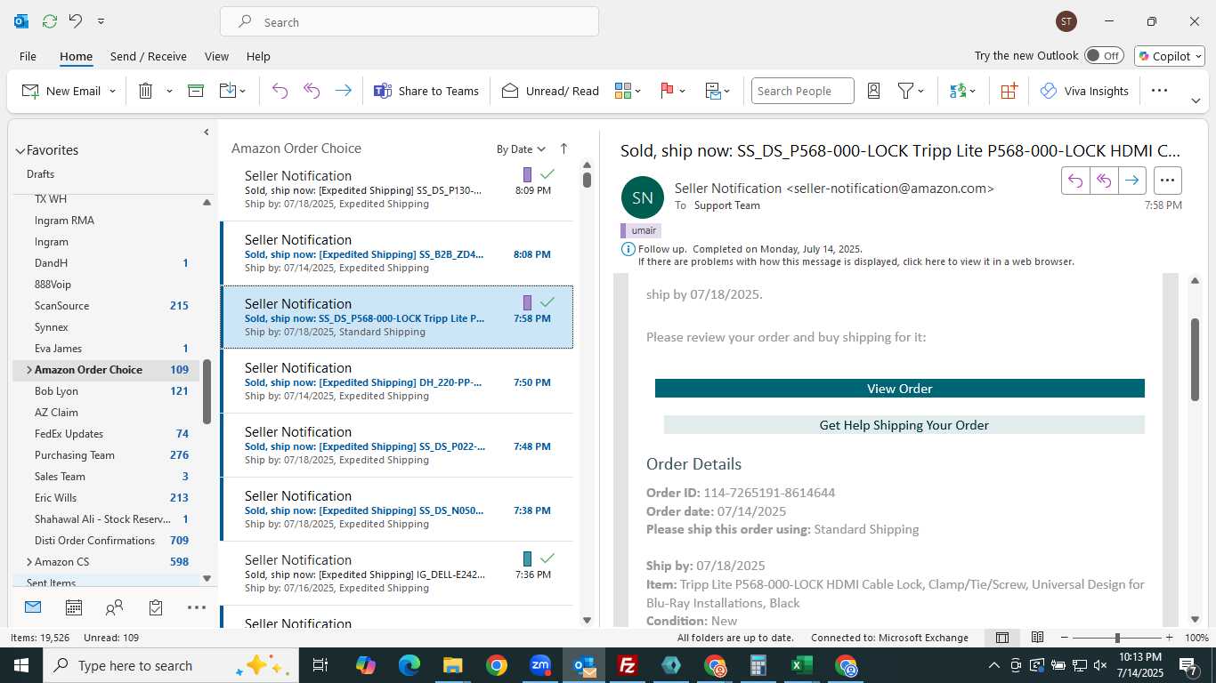Open the Categorize color squares icon
Viewport: 1216px width, 683px height.
click(622, 91)
